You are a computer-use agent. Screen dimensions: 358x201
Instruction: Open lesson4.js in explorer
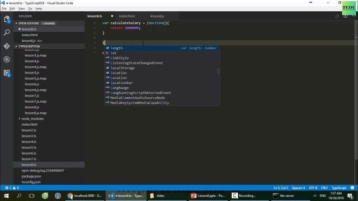[49, 61]
